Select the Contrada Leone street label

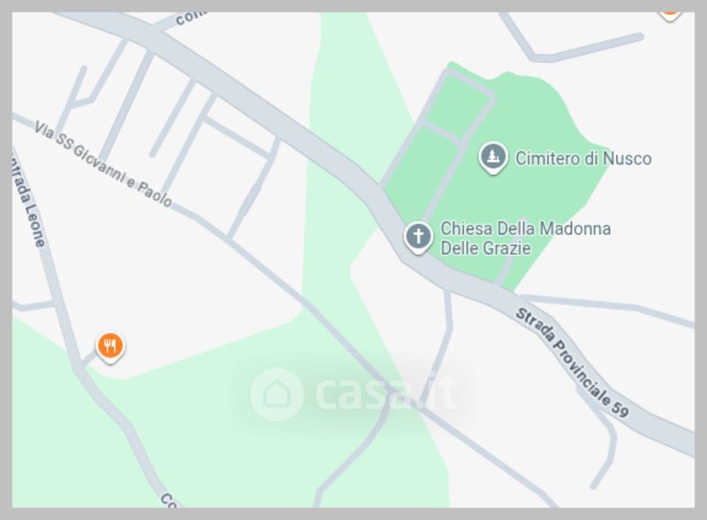pos(28,199)
